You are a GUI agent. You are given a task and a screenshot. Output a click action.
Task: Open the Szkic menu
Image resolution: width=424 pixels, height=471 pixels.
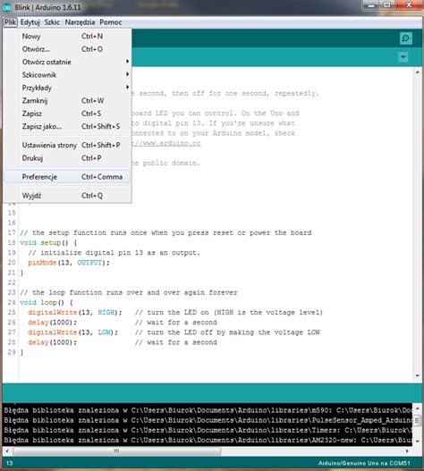click(52, 22)
